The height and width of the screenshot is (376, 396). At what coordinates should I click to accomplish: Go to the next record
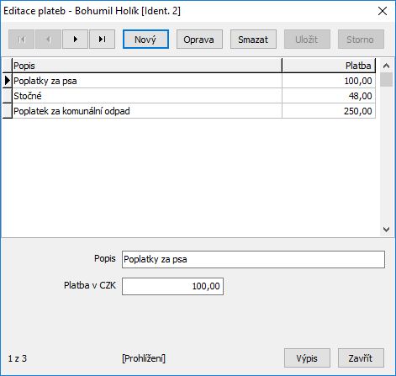75,40
